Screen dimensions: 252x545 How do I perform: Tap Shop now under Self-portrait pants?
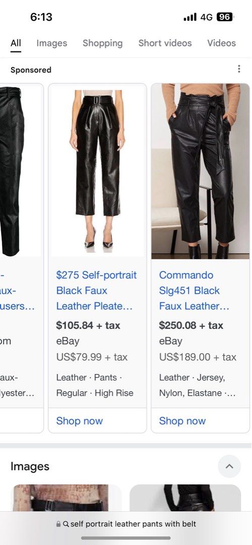pyautogui.click(x=80, y=421)
